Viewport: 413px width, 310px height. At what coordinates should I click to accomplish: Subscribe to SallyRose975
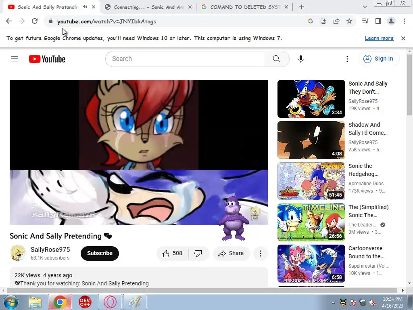pos(100,253)
